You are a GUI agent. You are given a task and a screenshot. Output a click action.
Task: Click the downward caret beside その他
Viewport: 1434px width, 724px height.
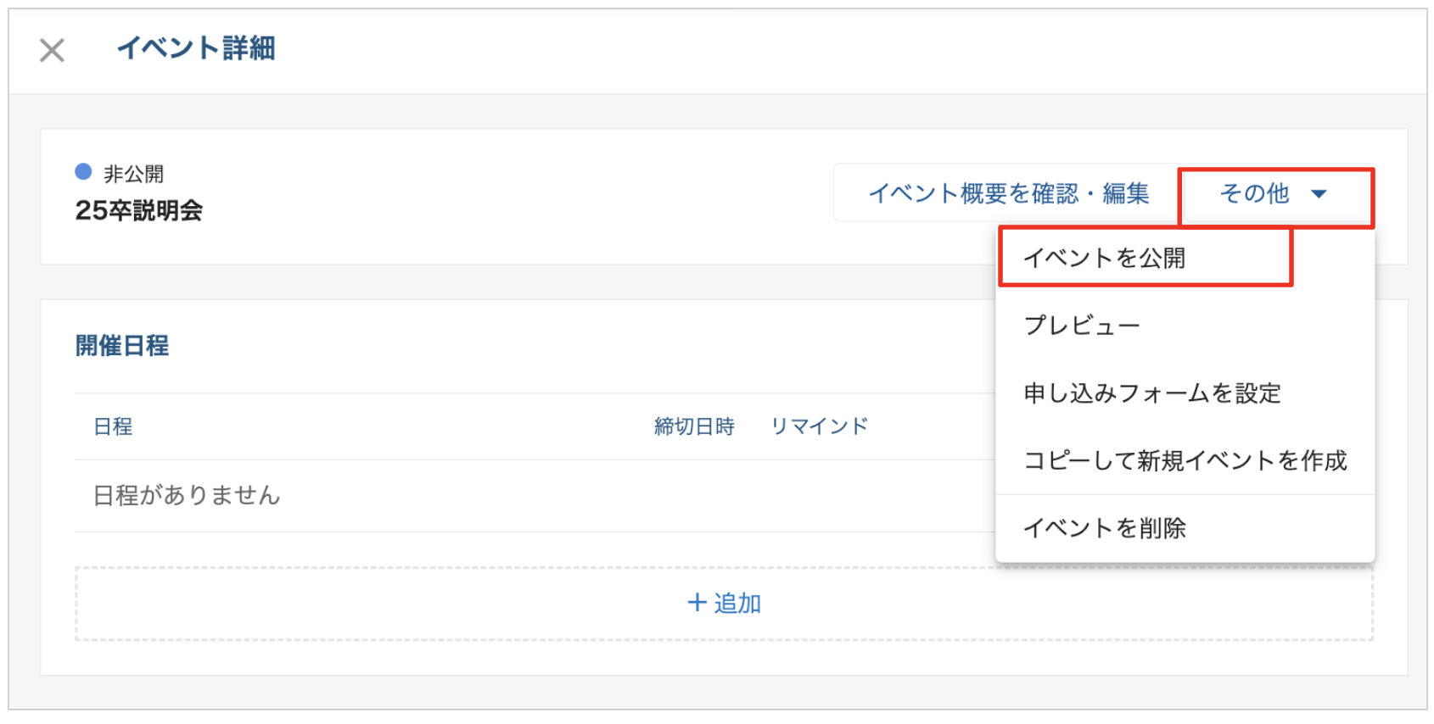[x=1319, y=194]
